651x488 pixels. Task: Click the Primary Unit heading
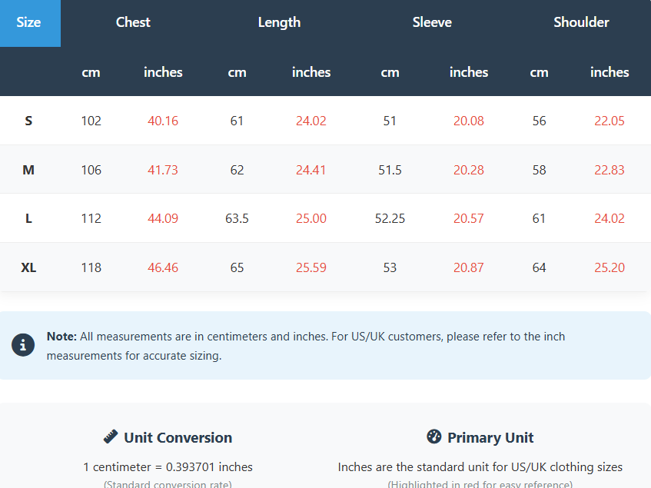(490, 438)
